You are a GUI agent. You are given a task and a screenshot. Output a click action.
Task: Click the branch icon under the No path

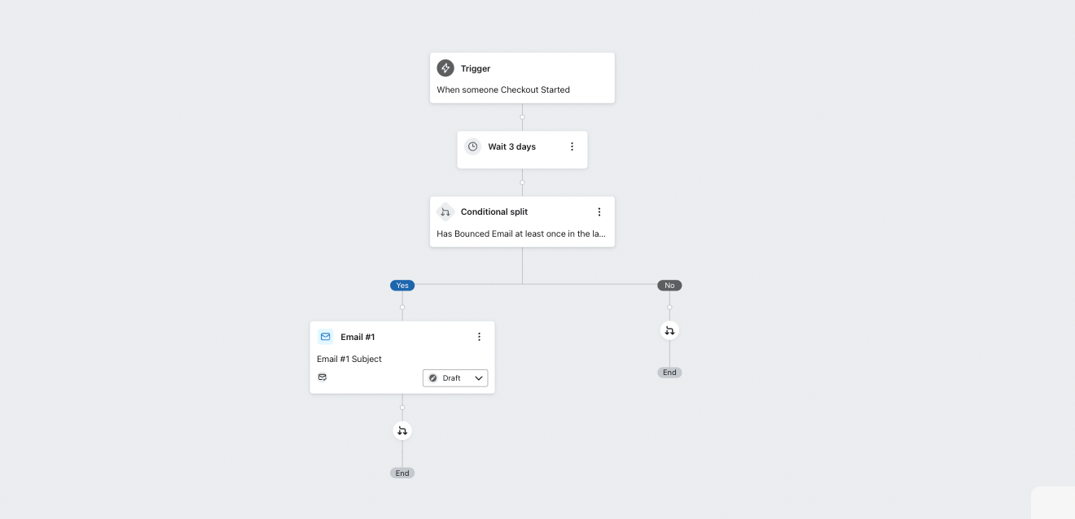click(x=669, y=330)
